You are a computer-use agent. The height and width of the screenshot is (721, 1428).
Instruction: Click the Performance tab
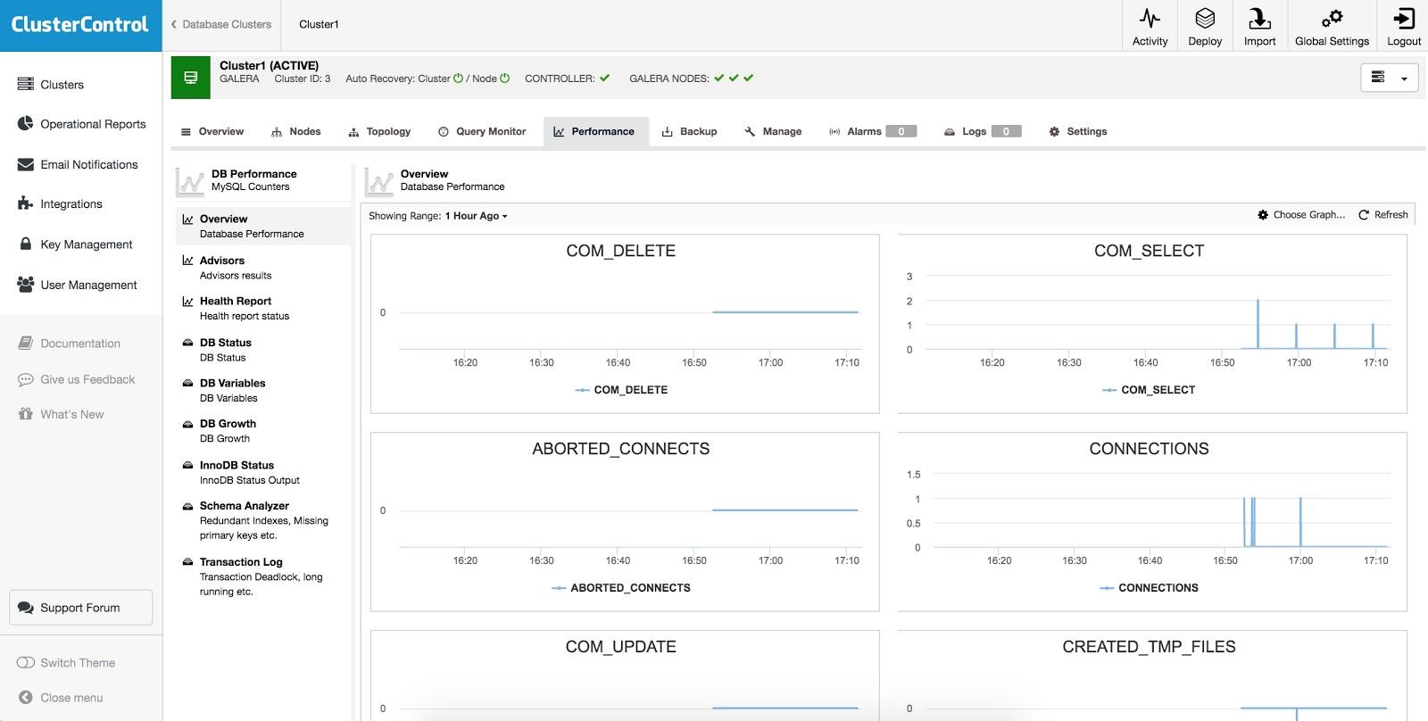[x=594, y=131]
